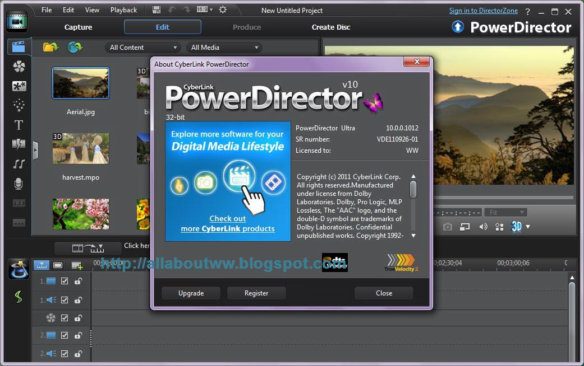Open the Voice-Over Recording microphone icon
This screenshot has height=366, width=584.
click(x=19, y=184)
